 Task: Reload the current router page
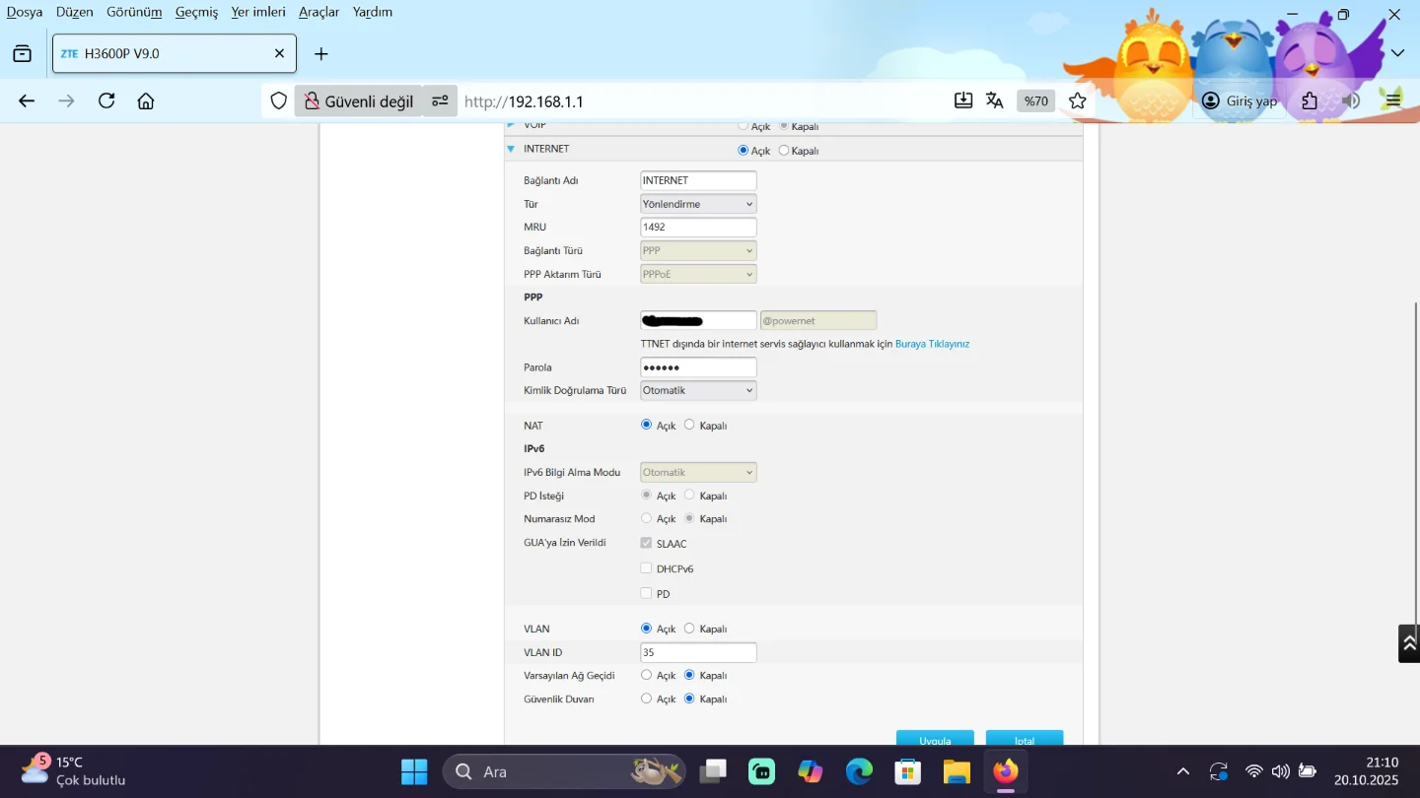click(x=106, y=100)
